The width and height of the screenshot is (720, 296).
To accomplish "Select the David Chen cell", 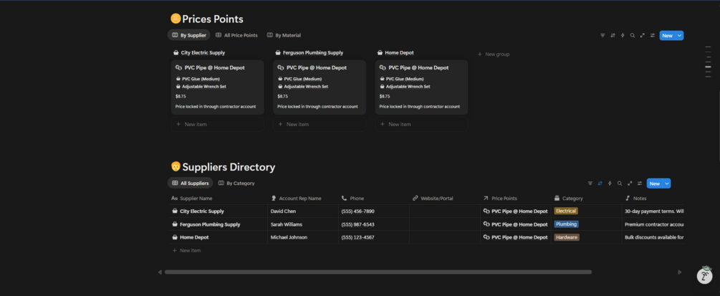I will click(303, 211).
